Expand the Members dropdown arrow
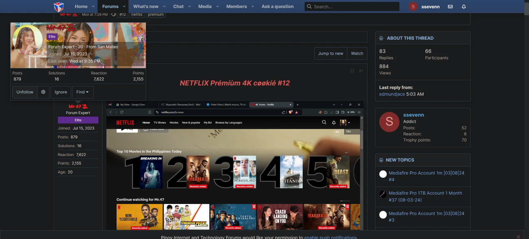 [253, 7]
